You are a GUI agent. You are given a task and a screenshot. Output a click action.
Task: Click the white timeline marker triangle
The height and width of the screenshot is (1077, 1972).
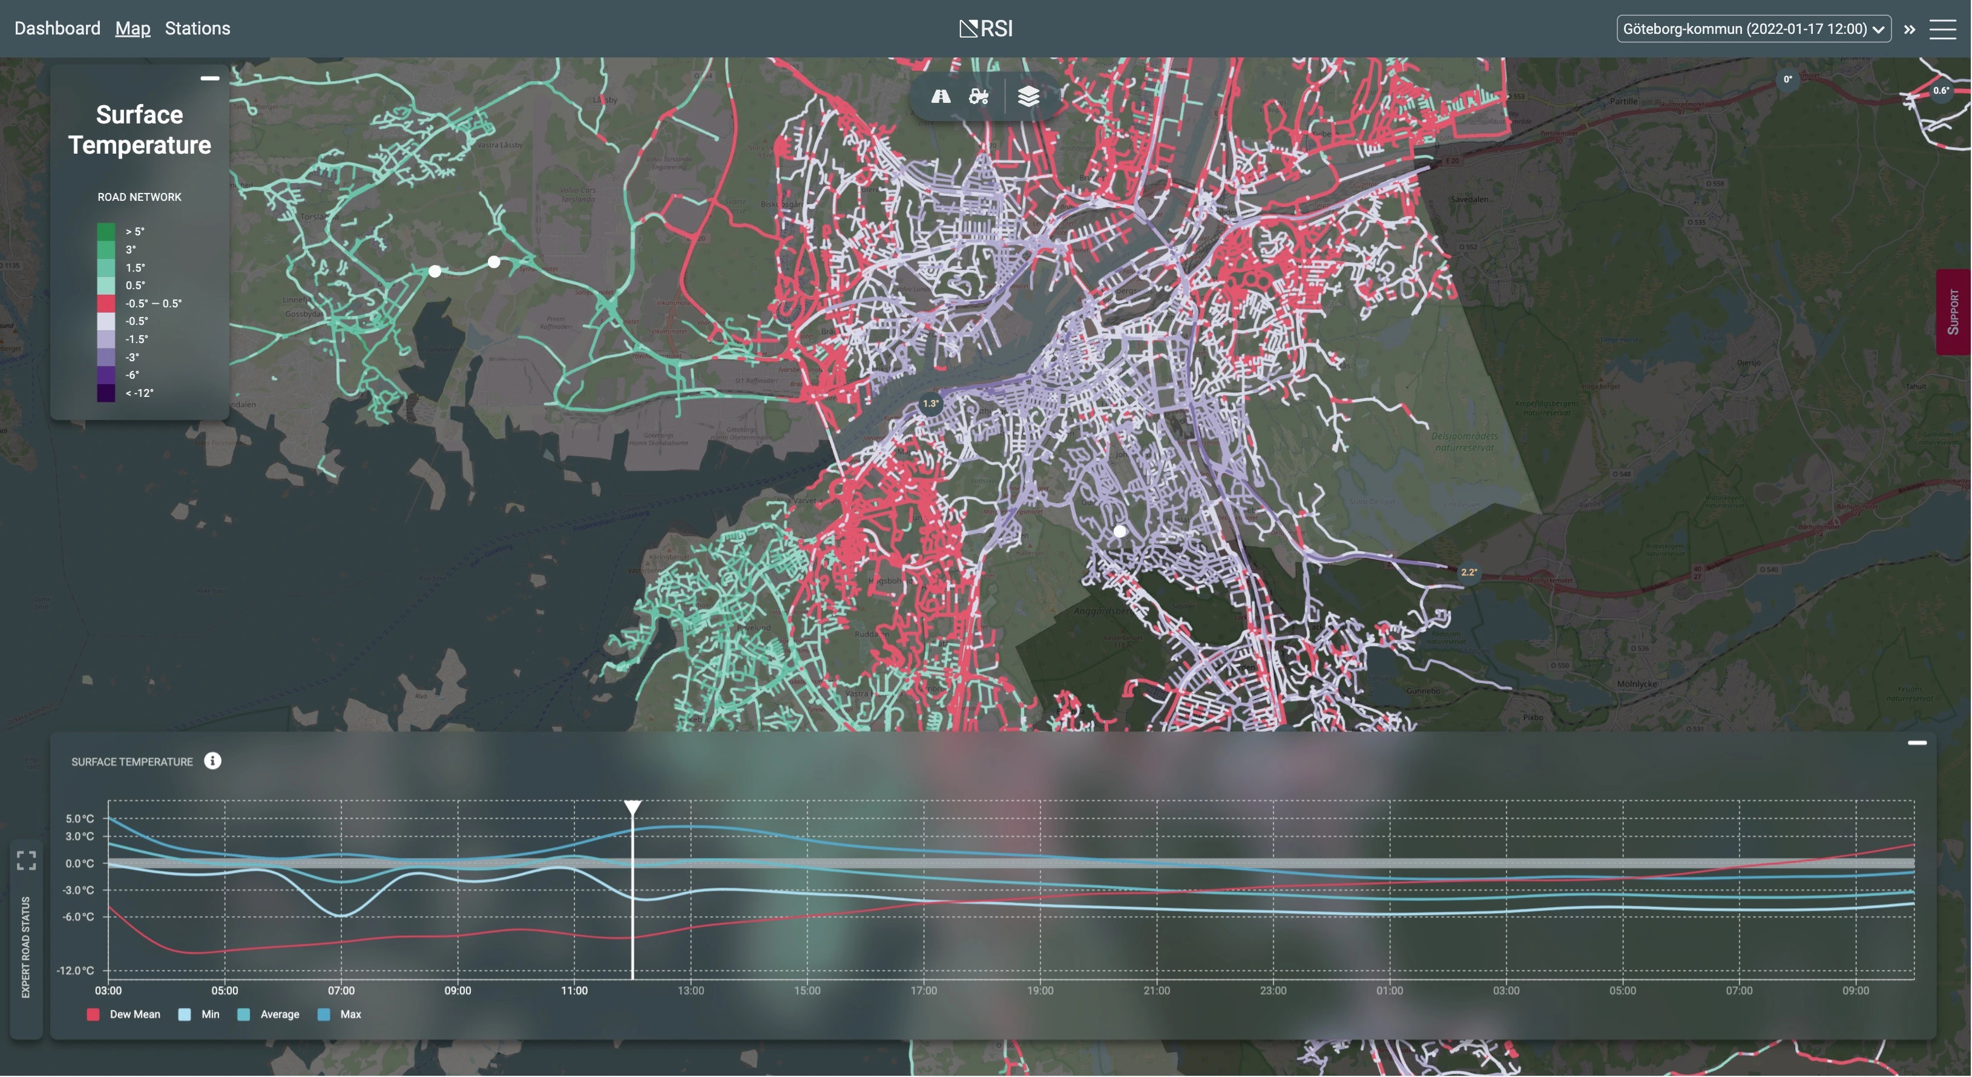(633, 808)
